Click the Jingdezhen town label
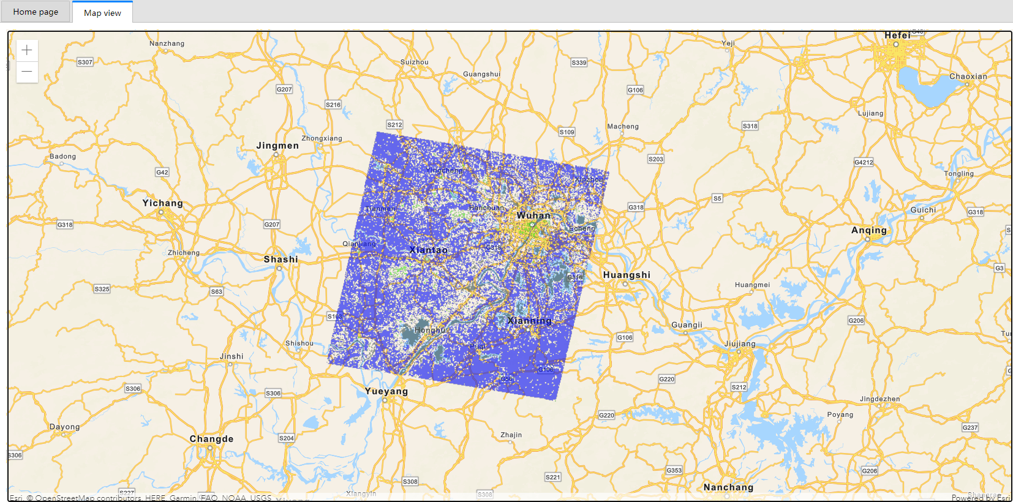 point(879,399)
